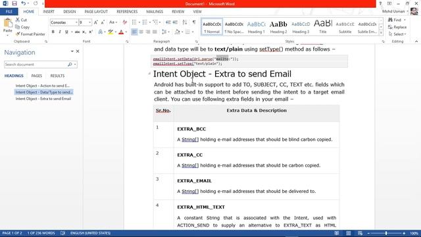
Task: Open the Paragraph dialog launcher
Action: click(196, 41)
